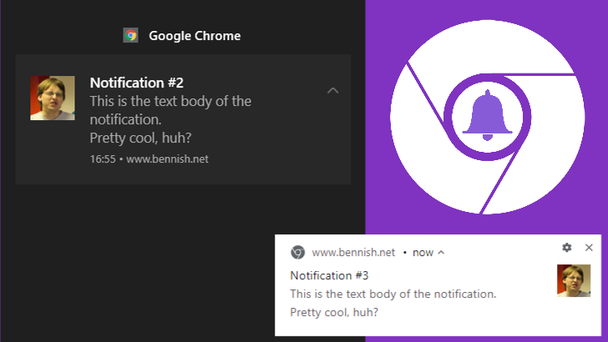
Task: Click the Google Chrome header label
Action: pos(195,36)
